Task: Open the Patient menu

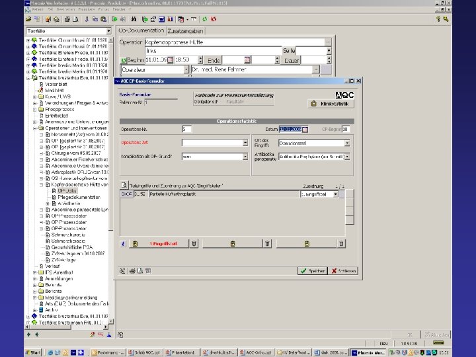Action: 38,9
